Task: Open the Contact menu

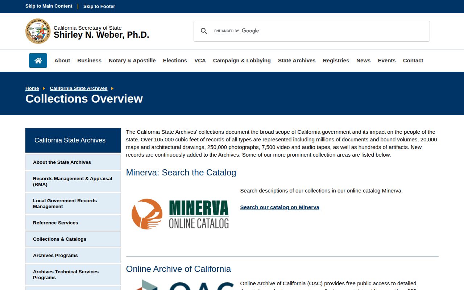Action: click(413, 61)
